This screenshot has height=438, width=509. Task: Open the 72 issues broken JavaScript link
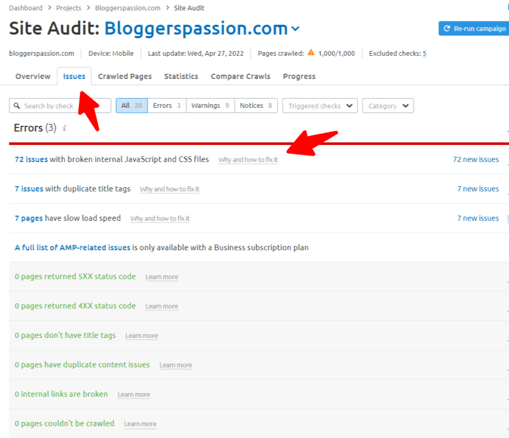pyautogui.click(x=31, y=159)
